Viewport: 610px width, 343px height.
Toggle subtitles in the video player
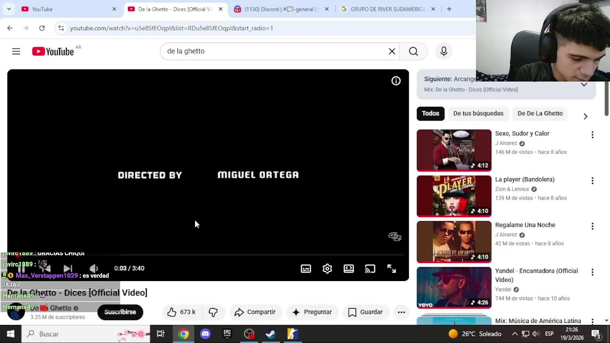click(x=306, y=269)
